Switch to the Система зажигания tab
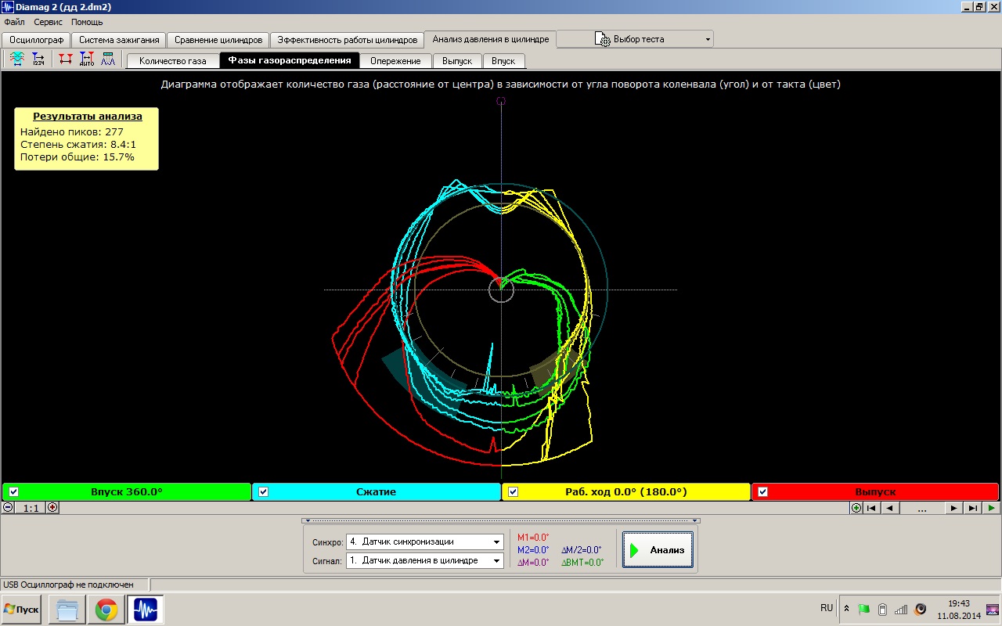 [119, 39]
